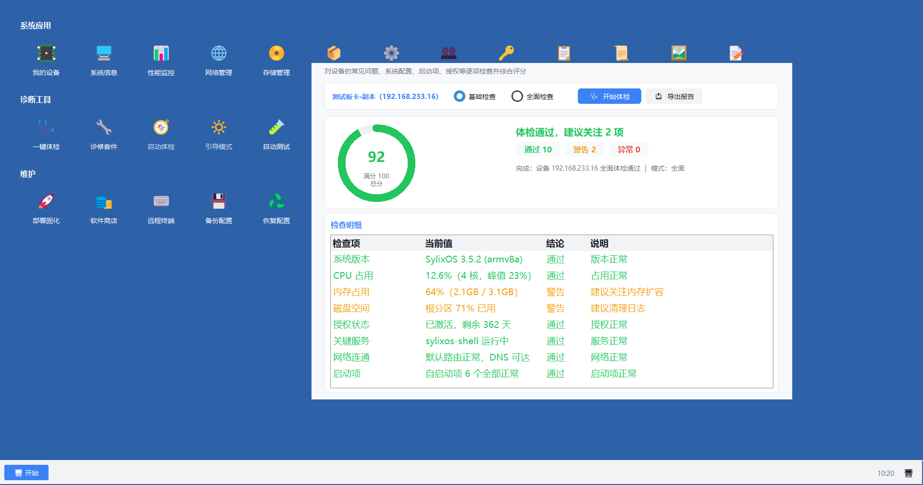923x485 pixels.
Task: Click the users group icon
Action: point(449,53)
